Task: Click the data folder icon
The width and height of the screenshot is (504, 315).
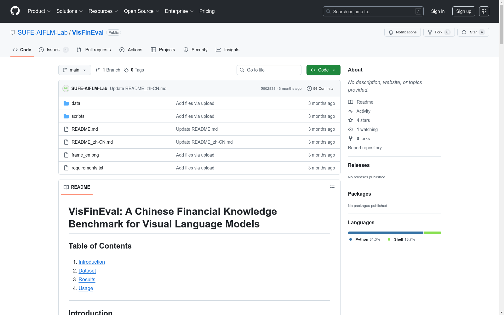Action: (x=66, y=103)
